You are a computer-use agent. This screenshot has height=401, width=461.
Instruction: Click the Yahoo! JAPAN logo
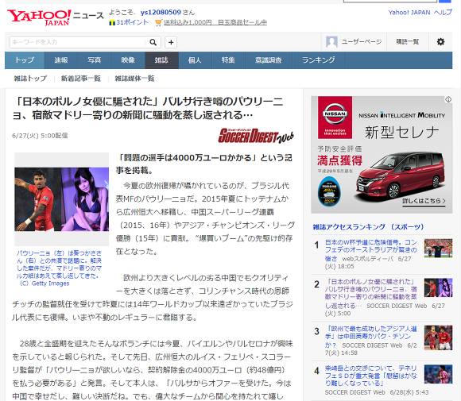pyautogui.click(x=39, y=17)
